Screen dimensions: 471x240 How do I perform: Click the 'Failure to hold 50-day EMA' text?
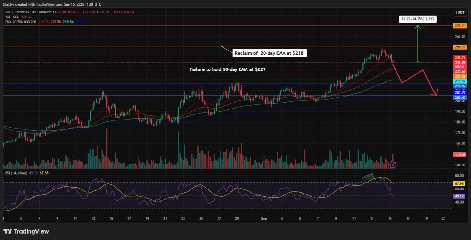[x=227, y=69]
